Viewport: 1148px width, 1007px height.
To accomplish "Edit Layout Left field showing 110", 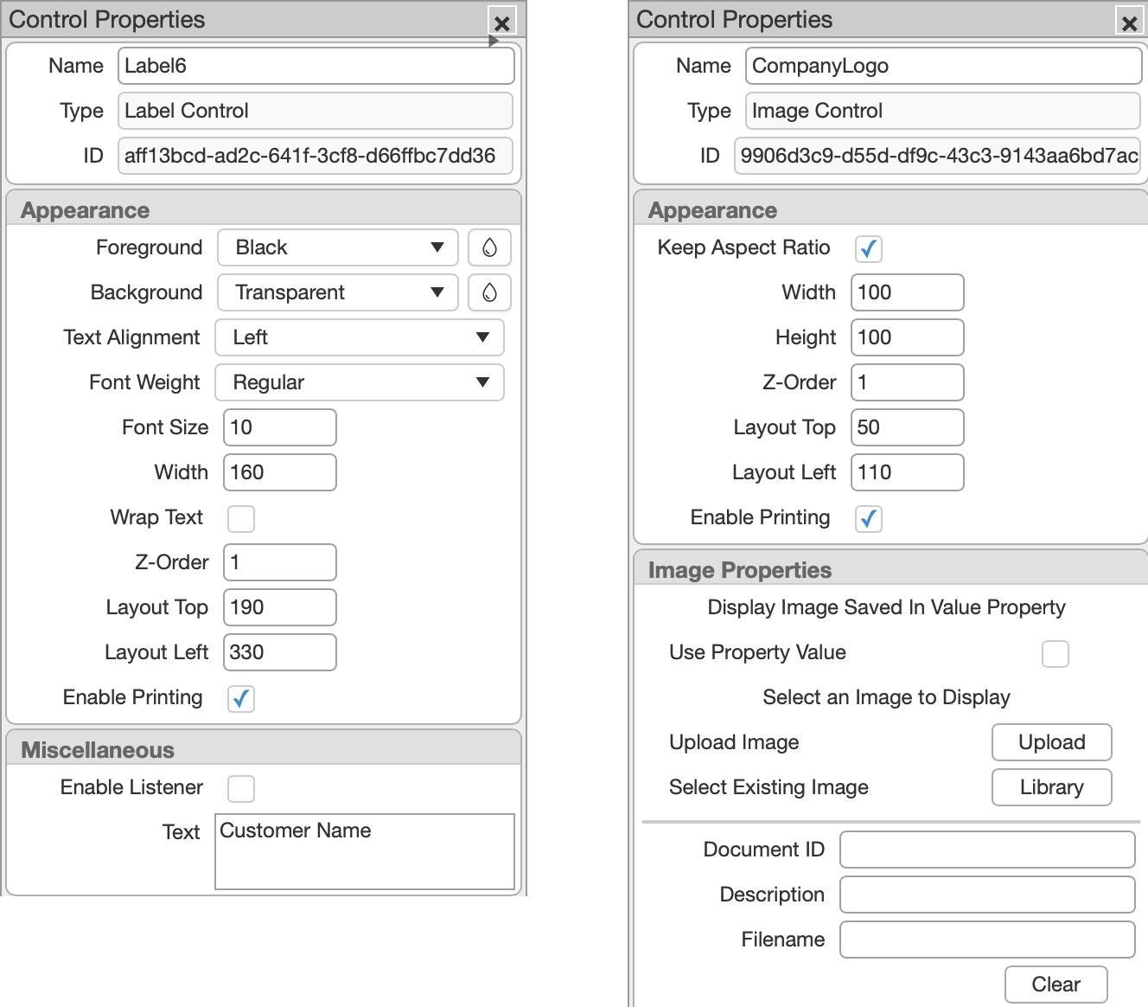I will coord(908,472).
